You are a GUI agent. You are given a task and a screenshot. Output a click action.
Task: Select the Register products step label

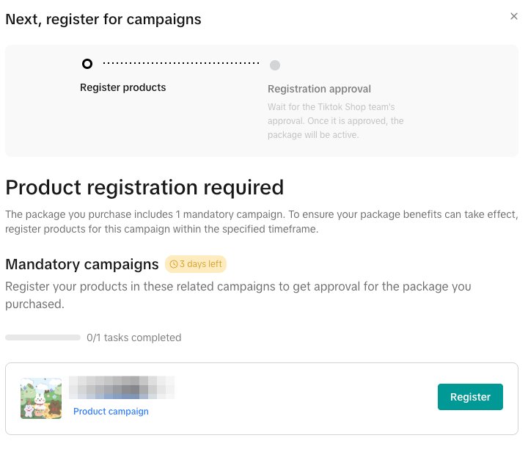point(123,87)
